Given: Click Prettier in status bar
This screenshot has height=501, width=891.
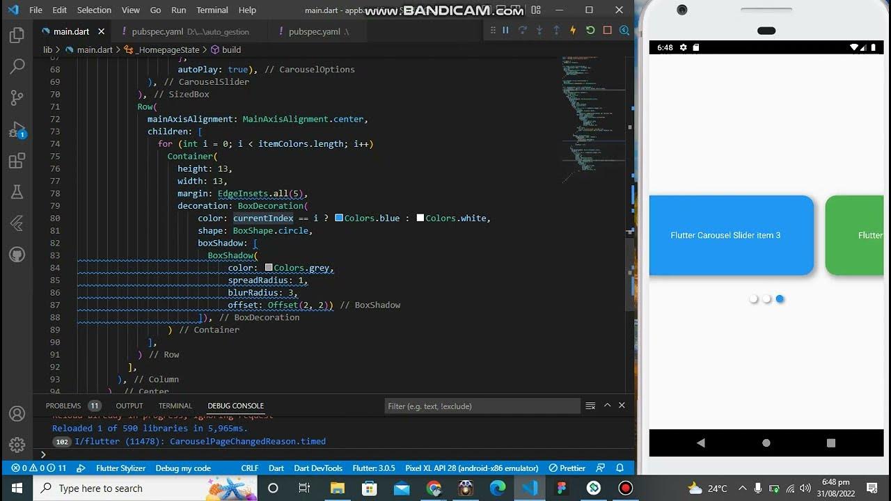Looking at the screenshot, I should (x=567, y=468).
